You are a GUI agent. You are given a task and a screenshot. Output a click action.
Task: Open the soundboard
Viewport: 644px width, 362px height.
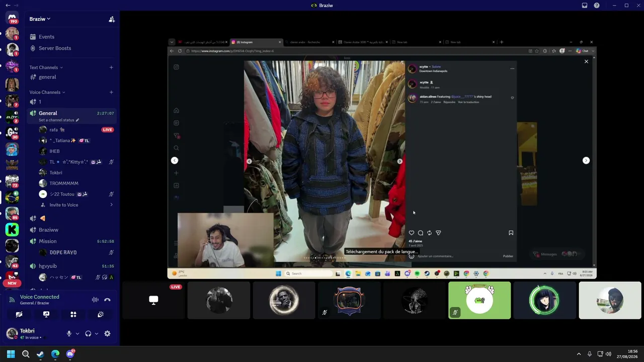tap(101, 314)
